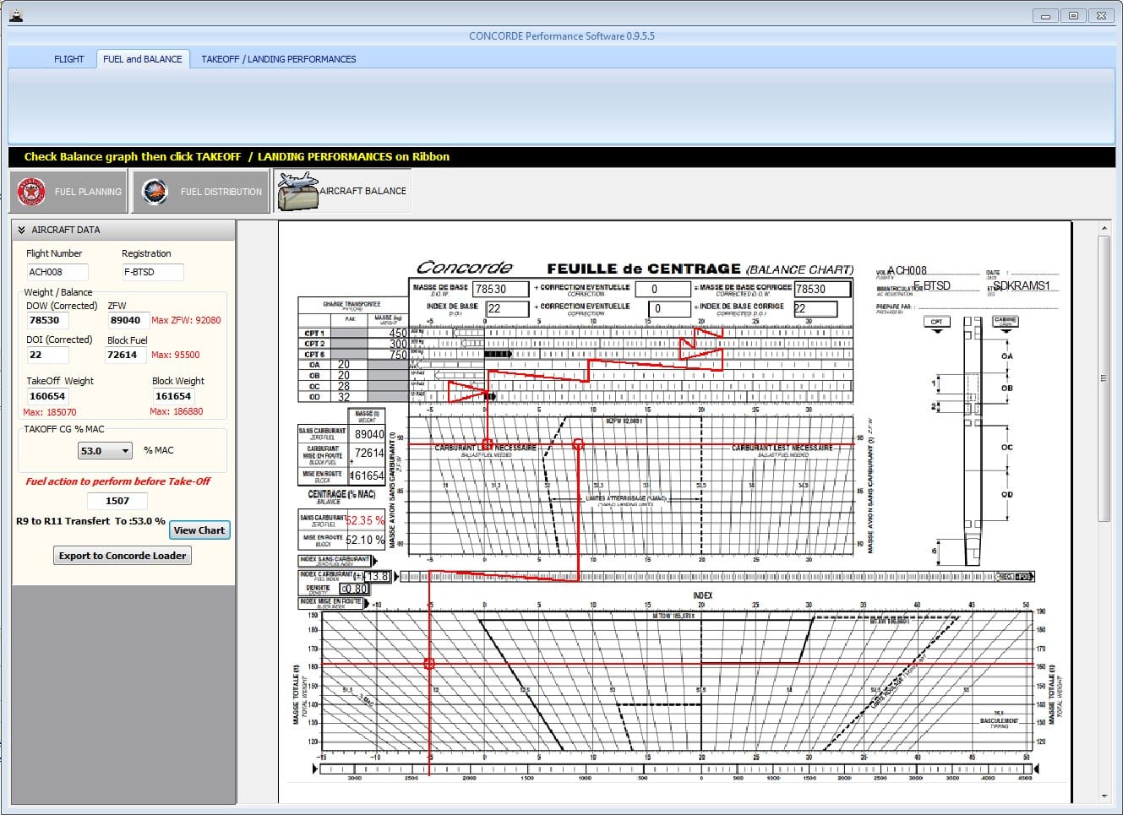Image resolution: width=1123 pixels, height=815 pixels.
Task: Click the vertical scrollbar thumb of chart
Action: coord(1104,378)
